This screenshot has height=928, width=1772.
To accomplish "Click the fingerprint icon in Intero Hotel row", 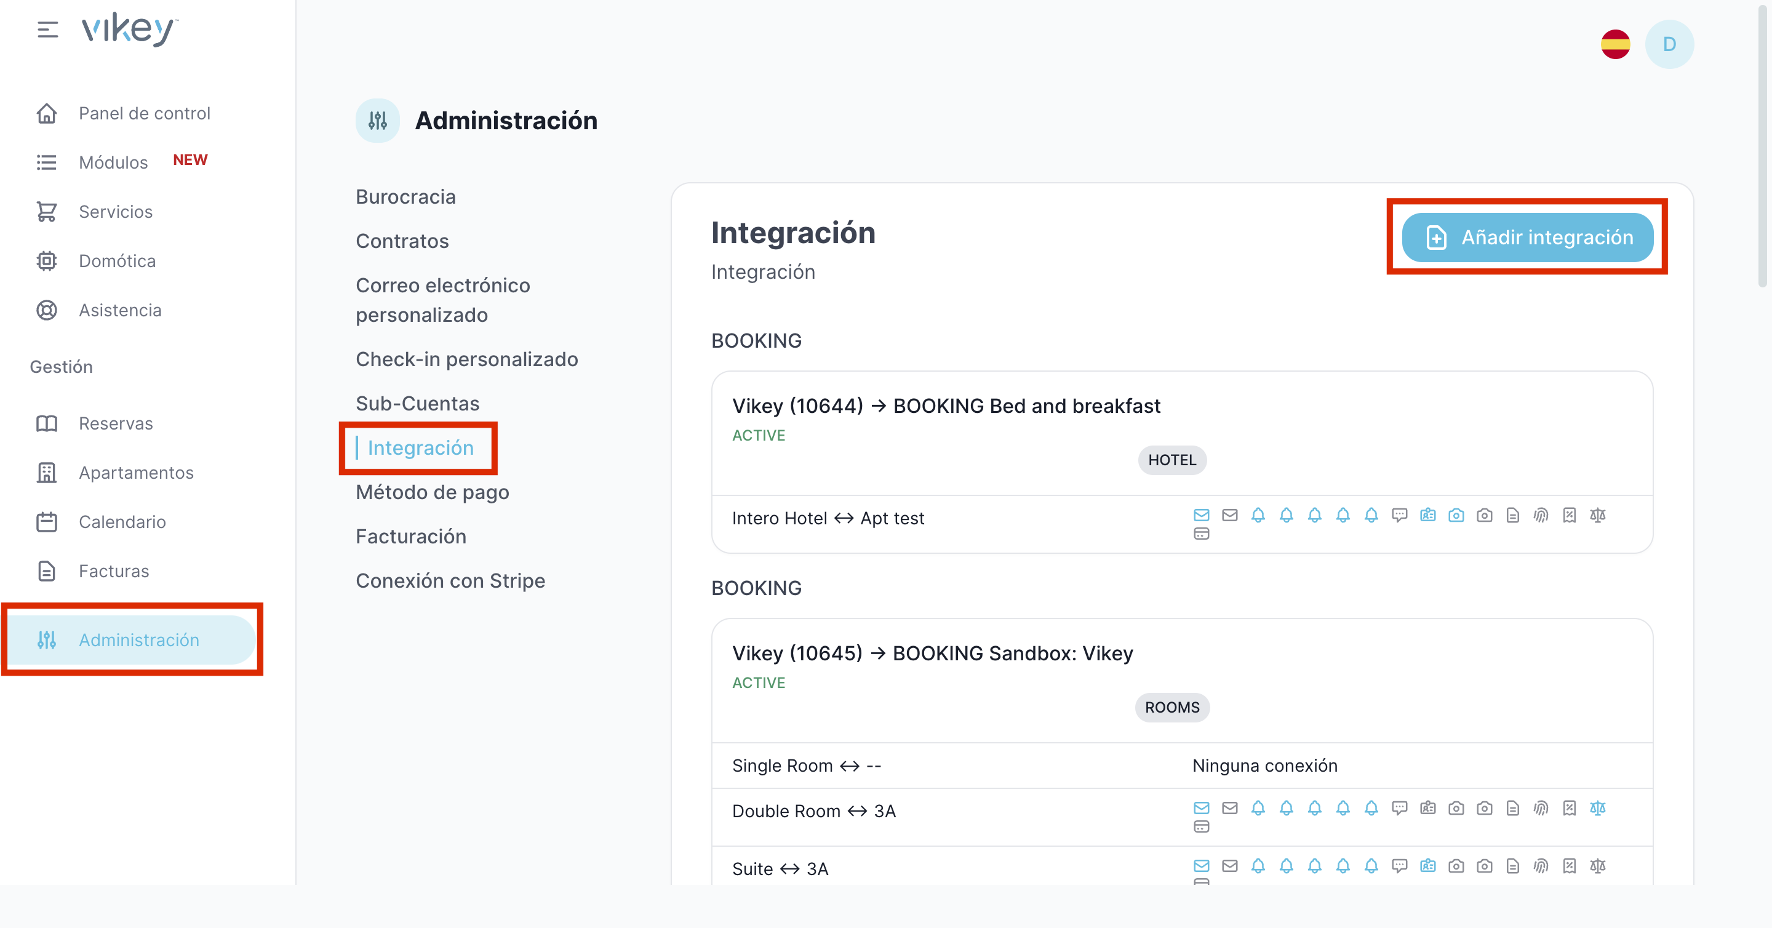I will (x=1541, y=515).
